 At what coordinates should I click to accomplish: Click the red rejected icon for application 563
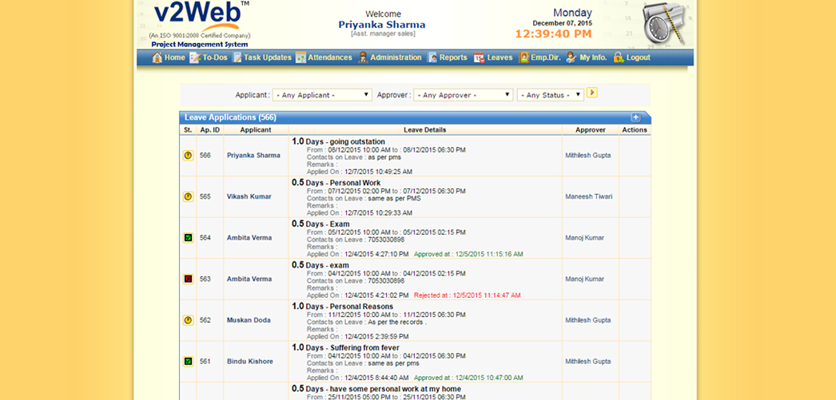point(188,279)
